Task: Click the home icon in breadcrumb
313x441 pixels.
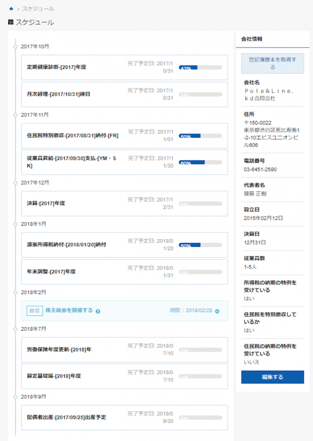Action: click(11, 9)
